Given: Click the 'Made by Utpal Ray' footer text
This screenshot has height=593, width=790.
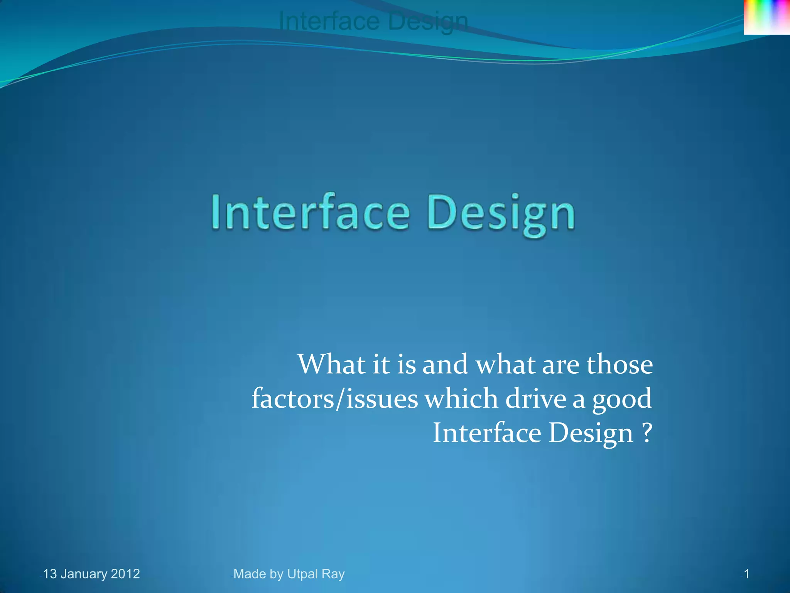Looking at the screenshot, I should (289, 574).
